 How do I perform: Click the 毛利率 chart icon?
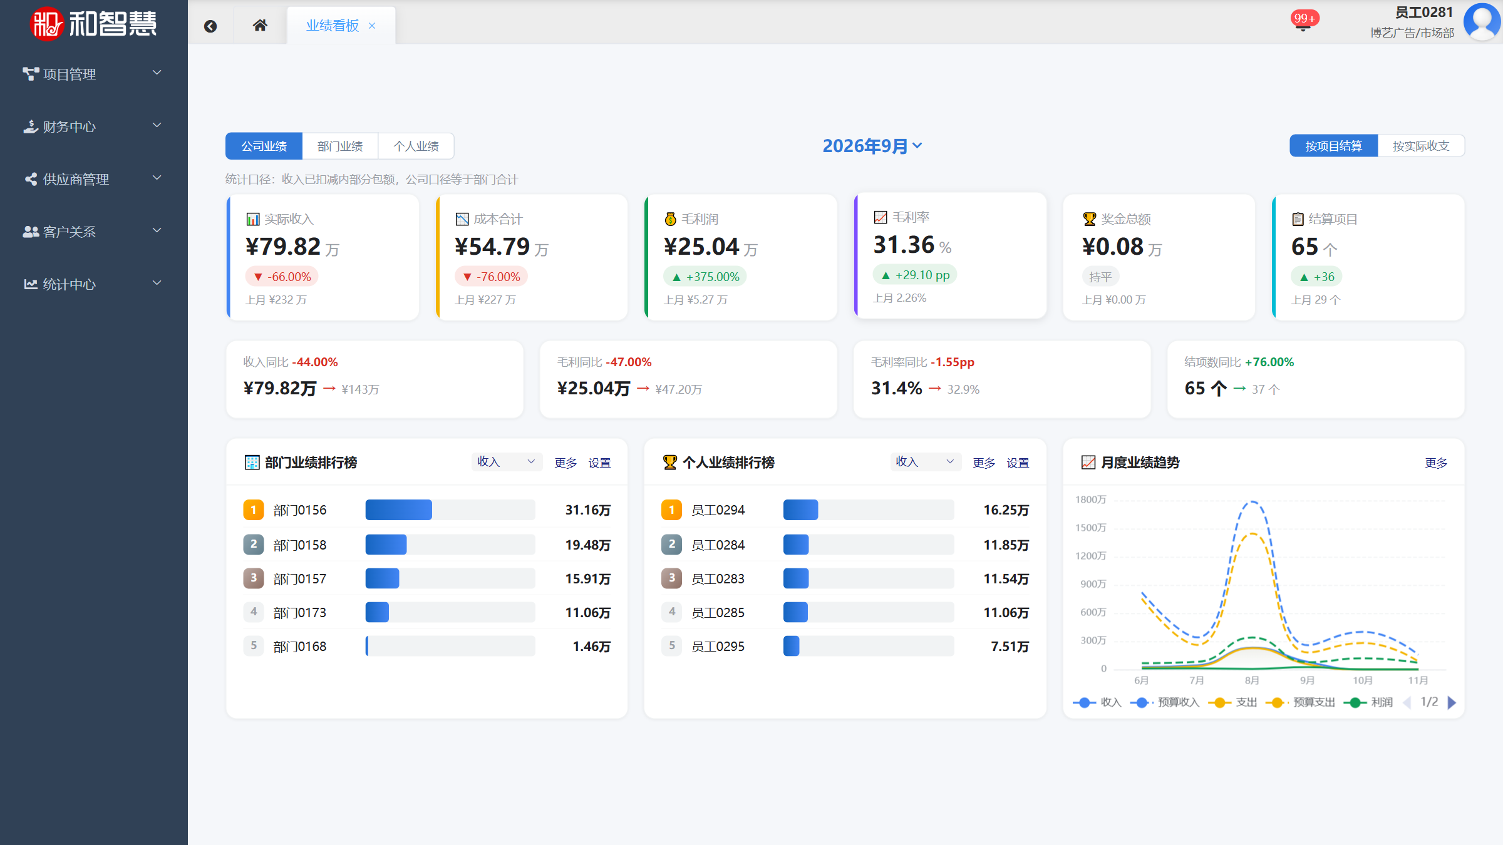point(881,217)
